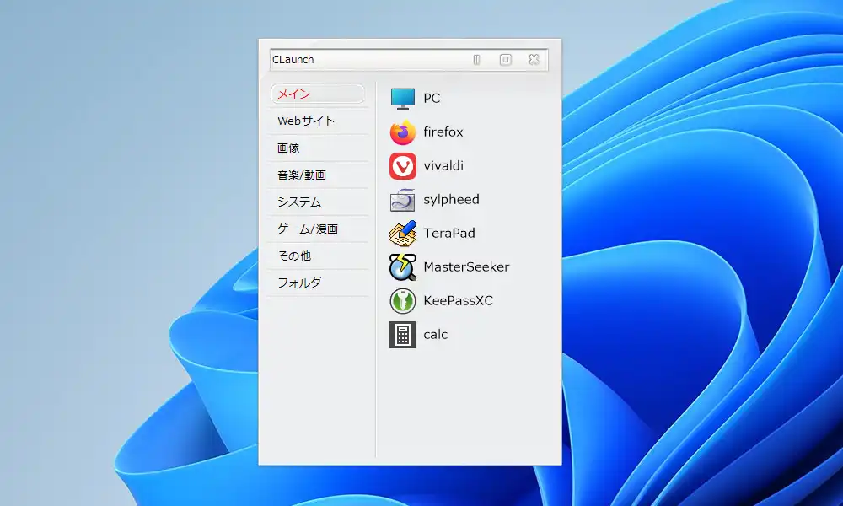Open the PC monitor icon
Screen dimensions: 843x506
pyautogui.click(x=403, y=99)
